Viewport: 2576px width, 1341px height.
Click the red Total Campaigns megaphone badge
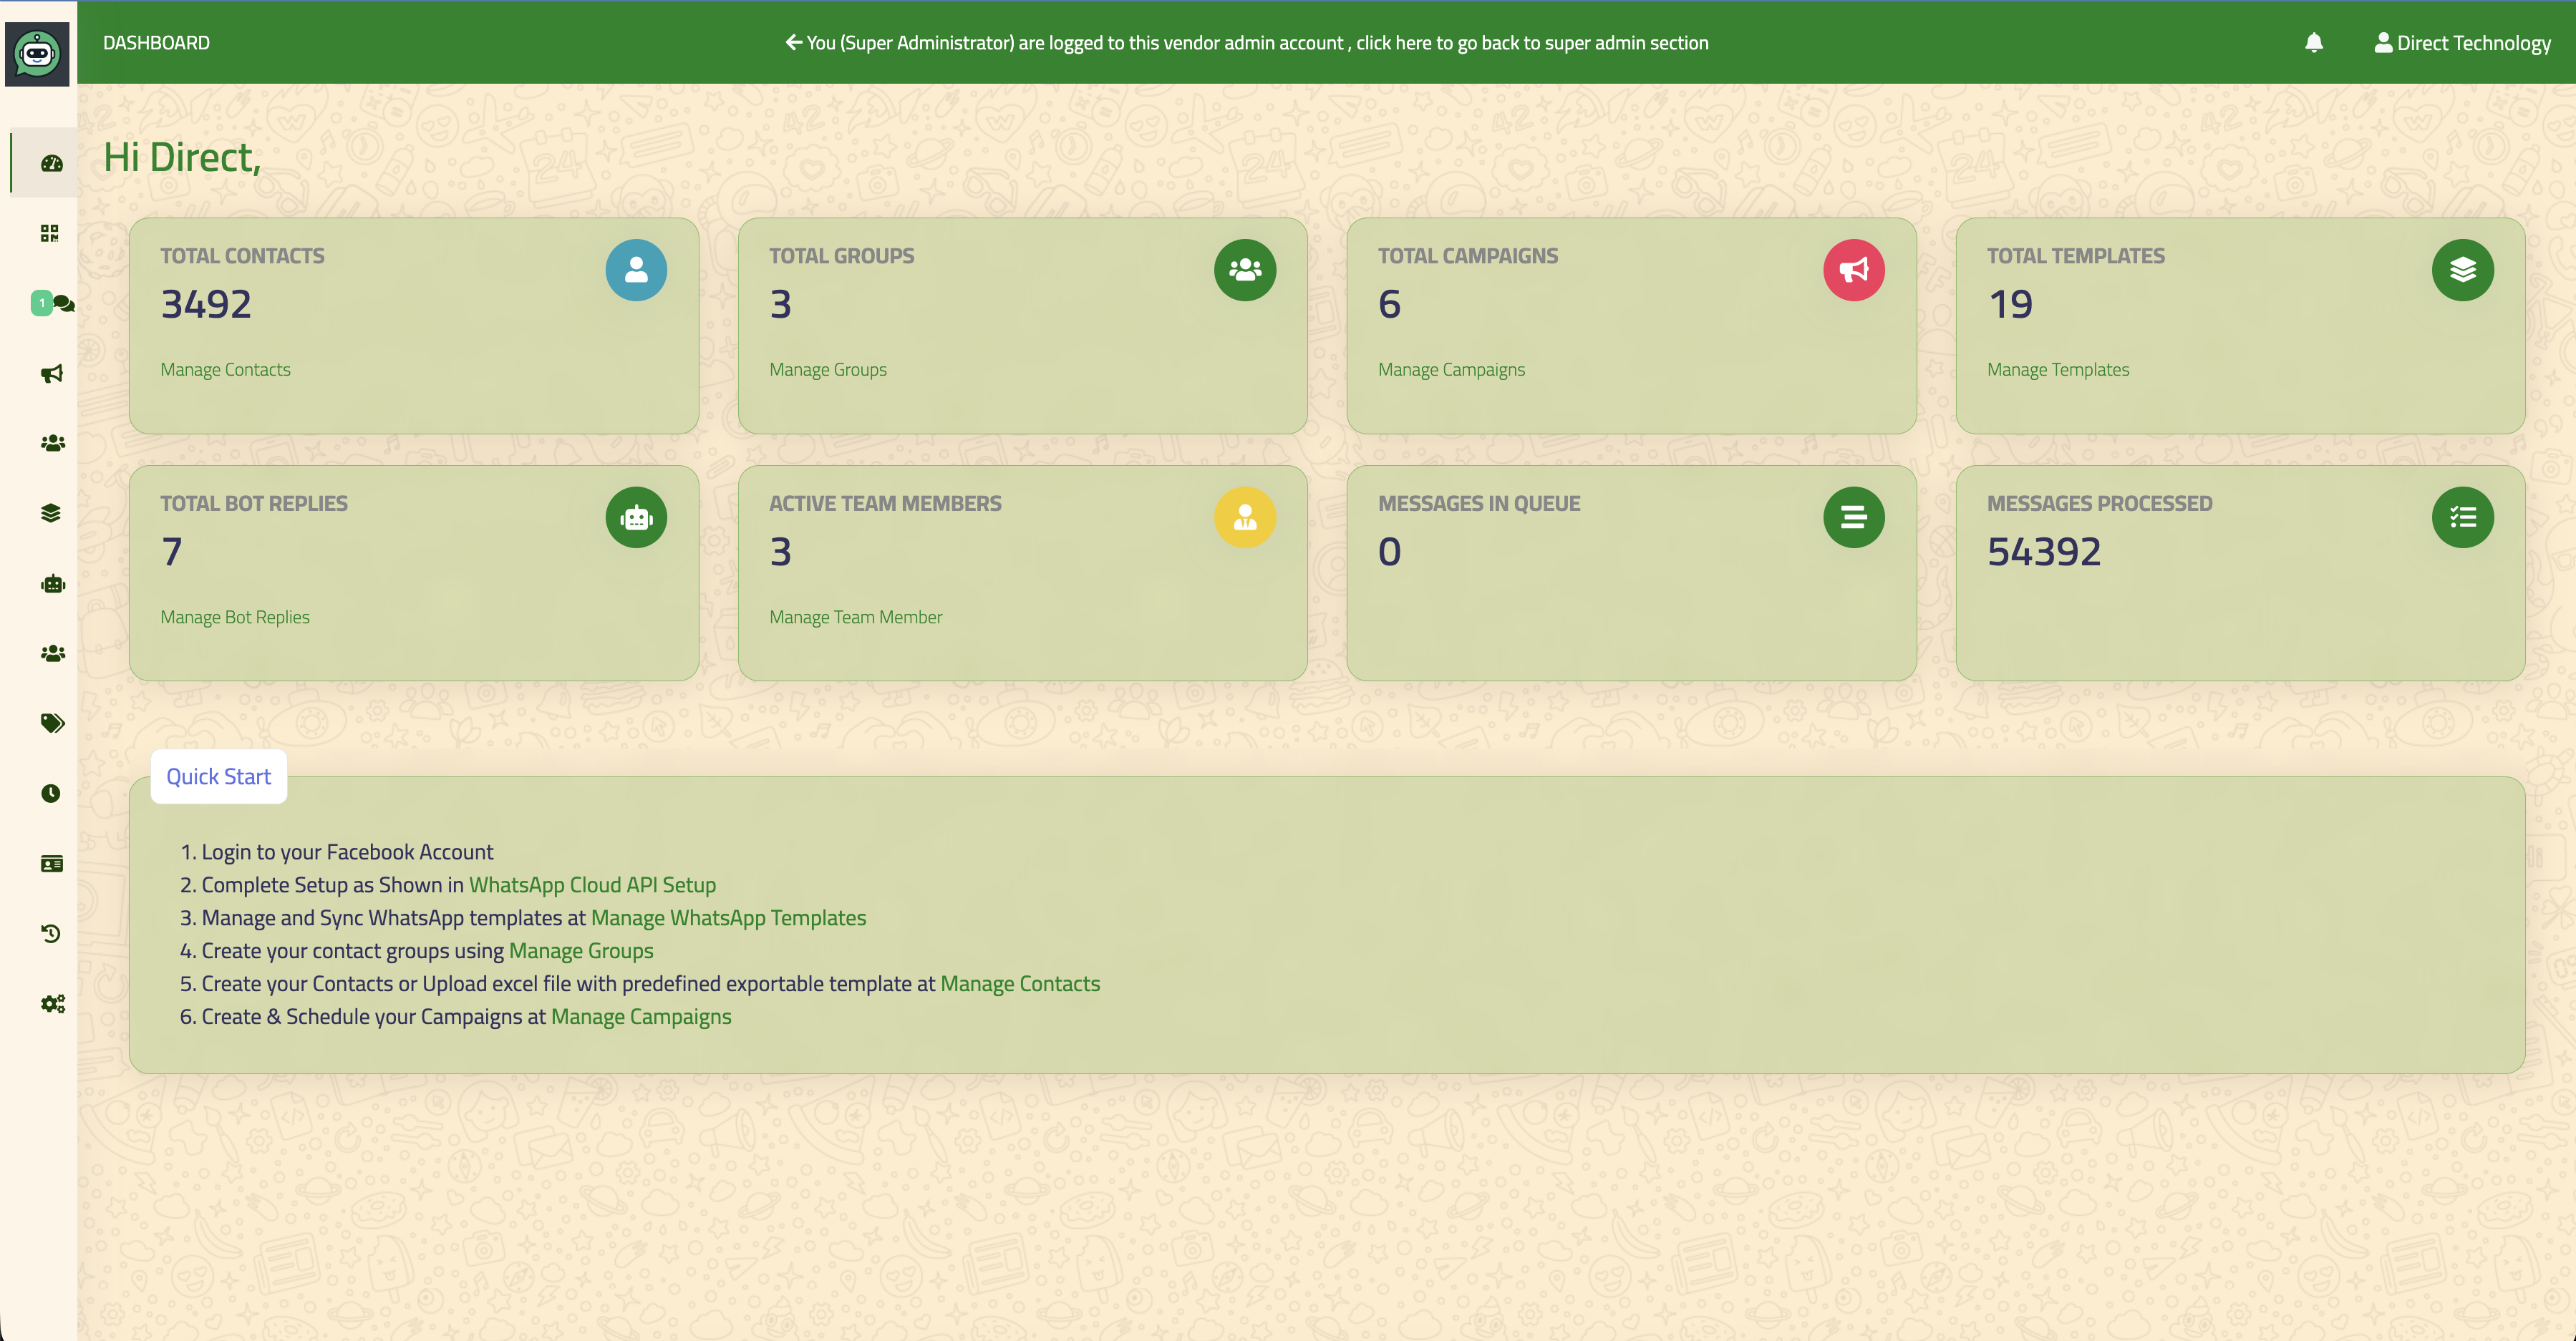(1853, 270)
